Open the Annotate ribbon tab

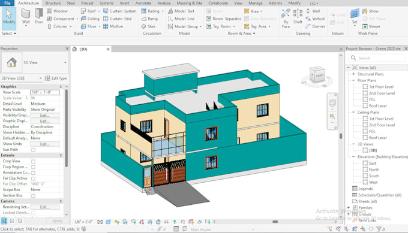tap(143, 3)
